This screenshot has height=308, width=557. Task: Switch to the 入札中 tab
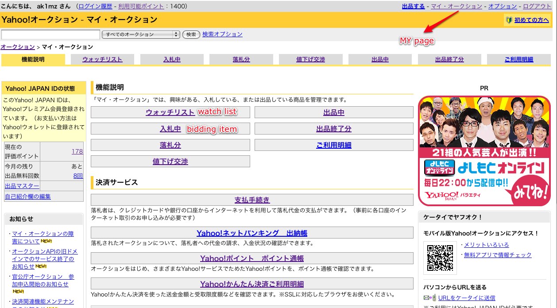tap(172, 59)
